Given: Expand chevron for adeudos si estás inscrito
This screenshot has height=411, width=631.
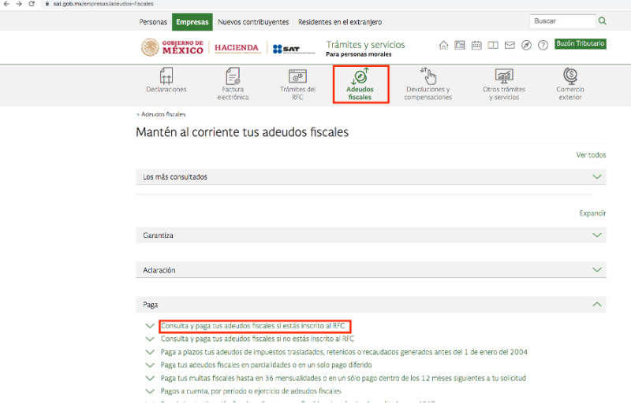Looking at the screenshot, I should coord(150,326).
